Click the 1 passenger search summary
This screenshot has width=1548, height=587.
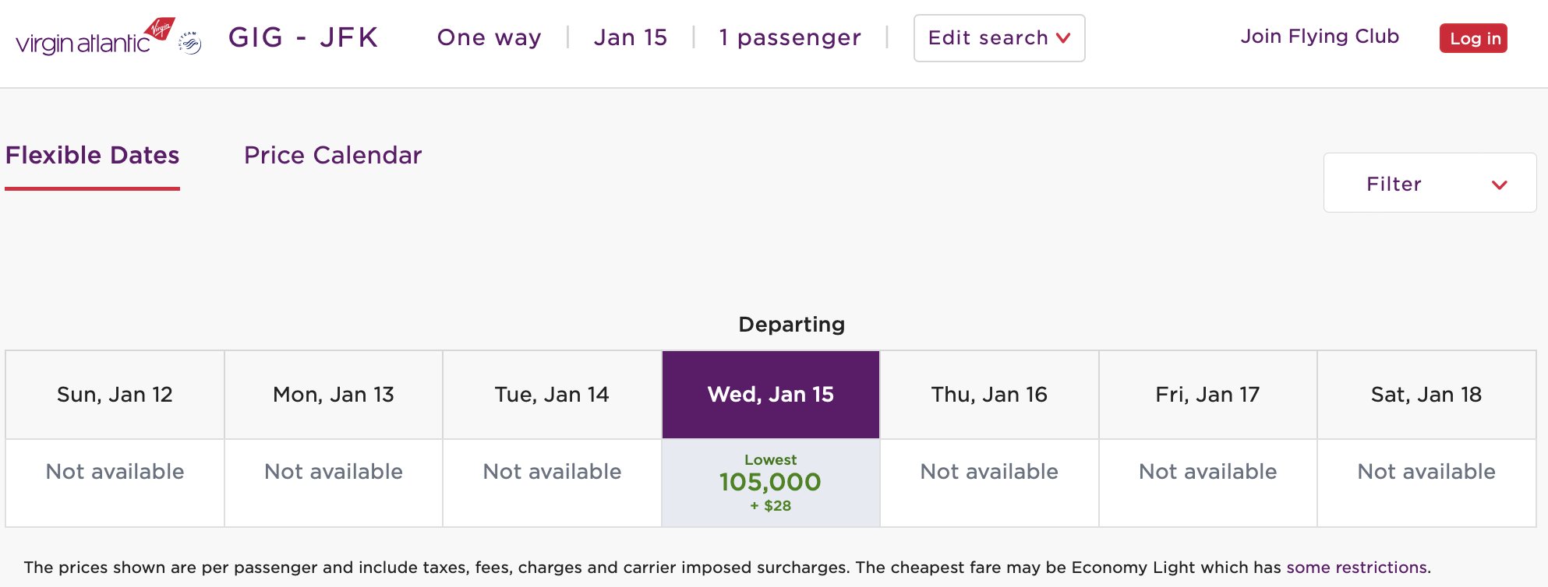pos(790,37)
